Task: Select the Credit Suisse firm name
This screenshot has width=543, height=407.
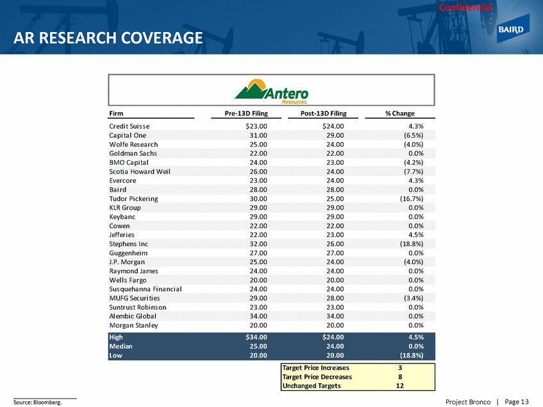Action: pyautogui.click(x=129, y=126)
